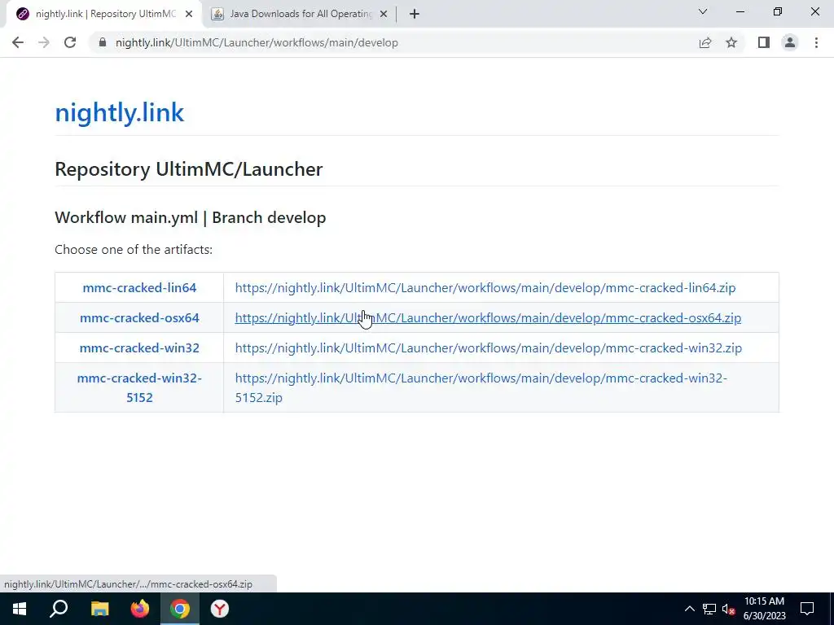Viewport: 834px width, 625px height.
Task: Switch to the Java Downloads tab
Action: tap(301, 14)
